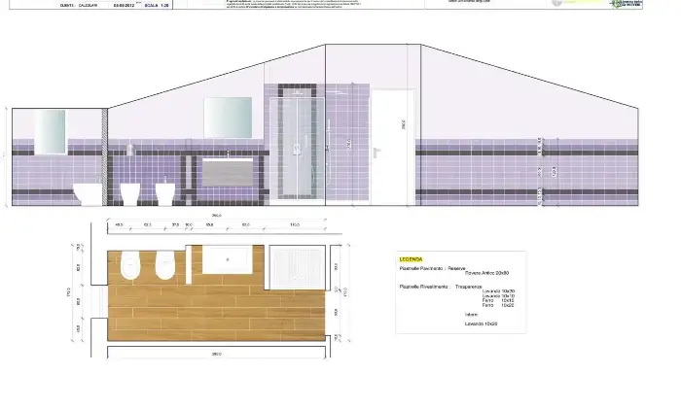Screen dimensions: 681x408
Task: Select the shower tray in the floor plan
Action: point(297,267)
